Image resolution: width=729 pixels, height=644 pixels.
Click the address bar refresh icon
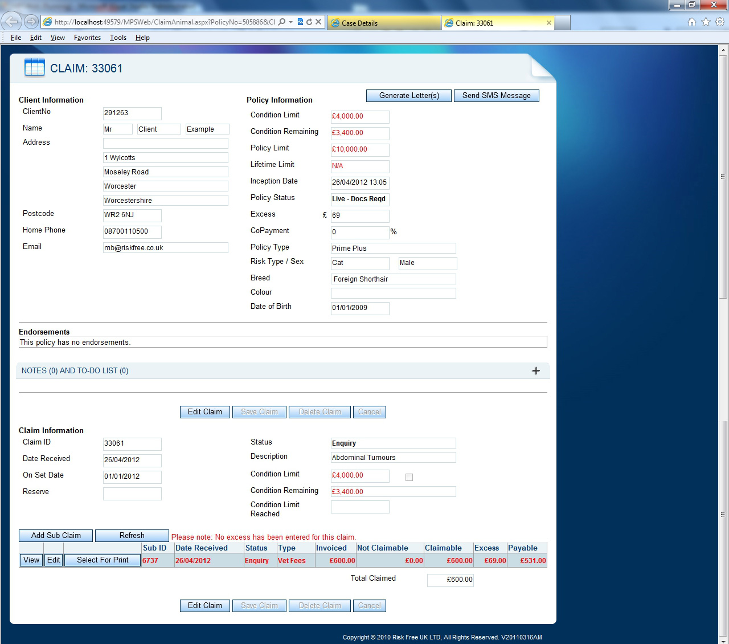click(x=309, y=22)
